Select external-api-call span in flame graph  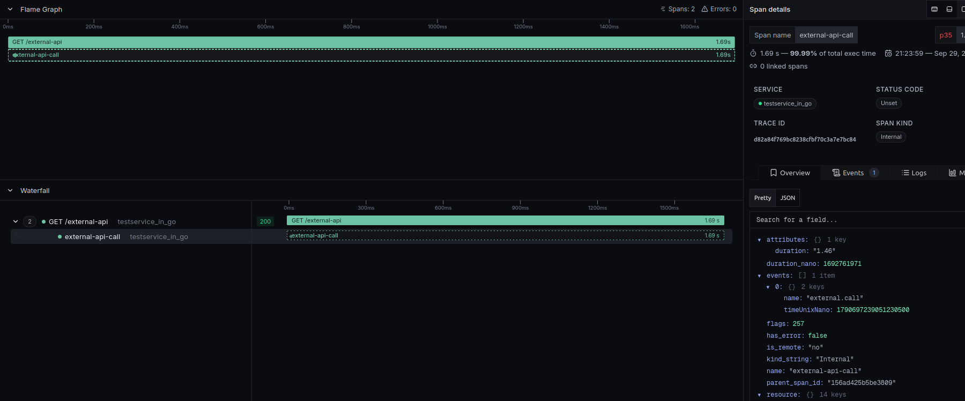pyautogui.click(x=372, y=55)
